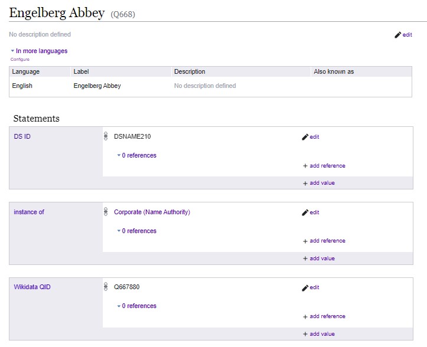This screenshot has width=427, height=347.
Task: Open the instance of property link
Action: 29,212
